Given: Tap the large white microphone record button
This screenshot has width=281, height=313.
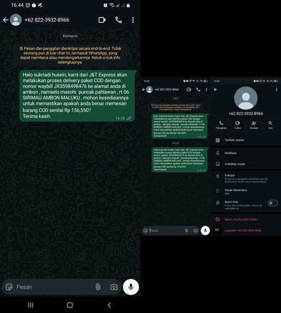Looking at the screenshot, I should pyautogui.click(x=131, y=287).
